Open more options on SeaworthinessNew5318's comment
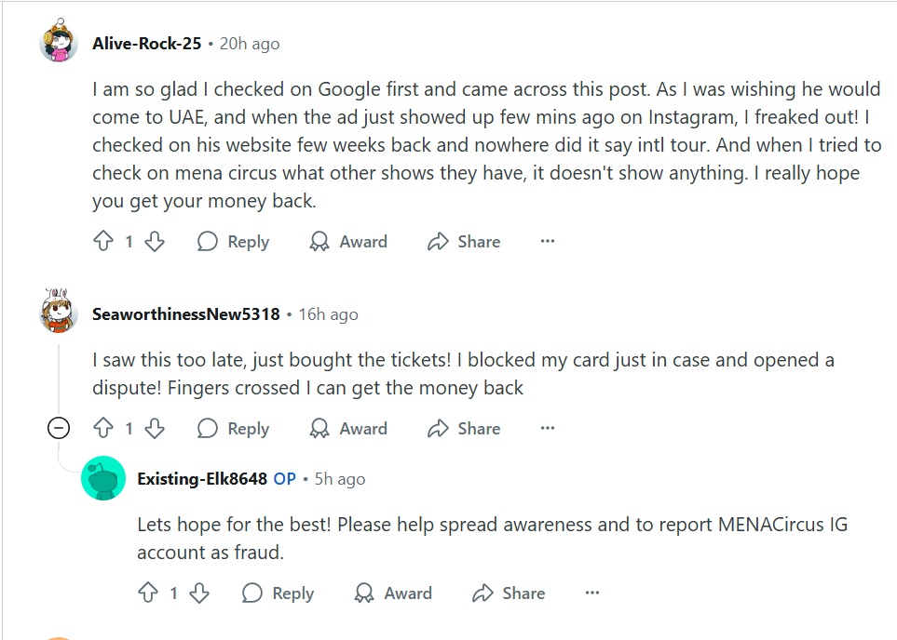This screenshot has height=640, width=897. tap(548, 429)
